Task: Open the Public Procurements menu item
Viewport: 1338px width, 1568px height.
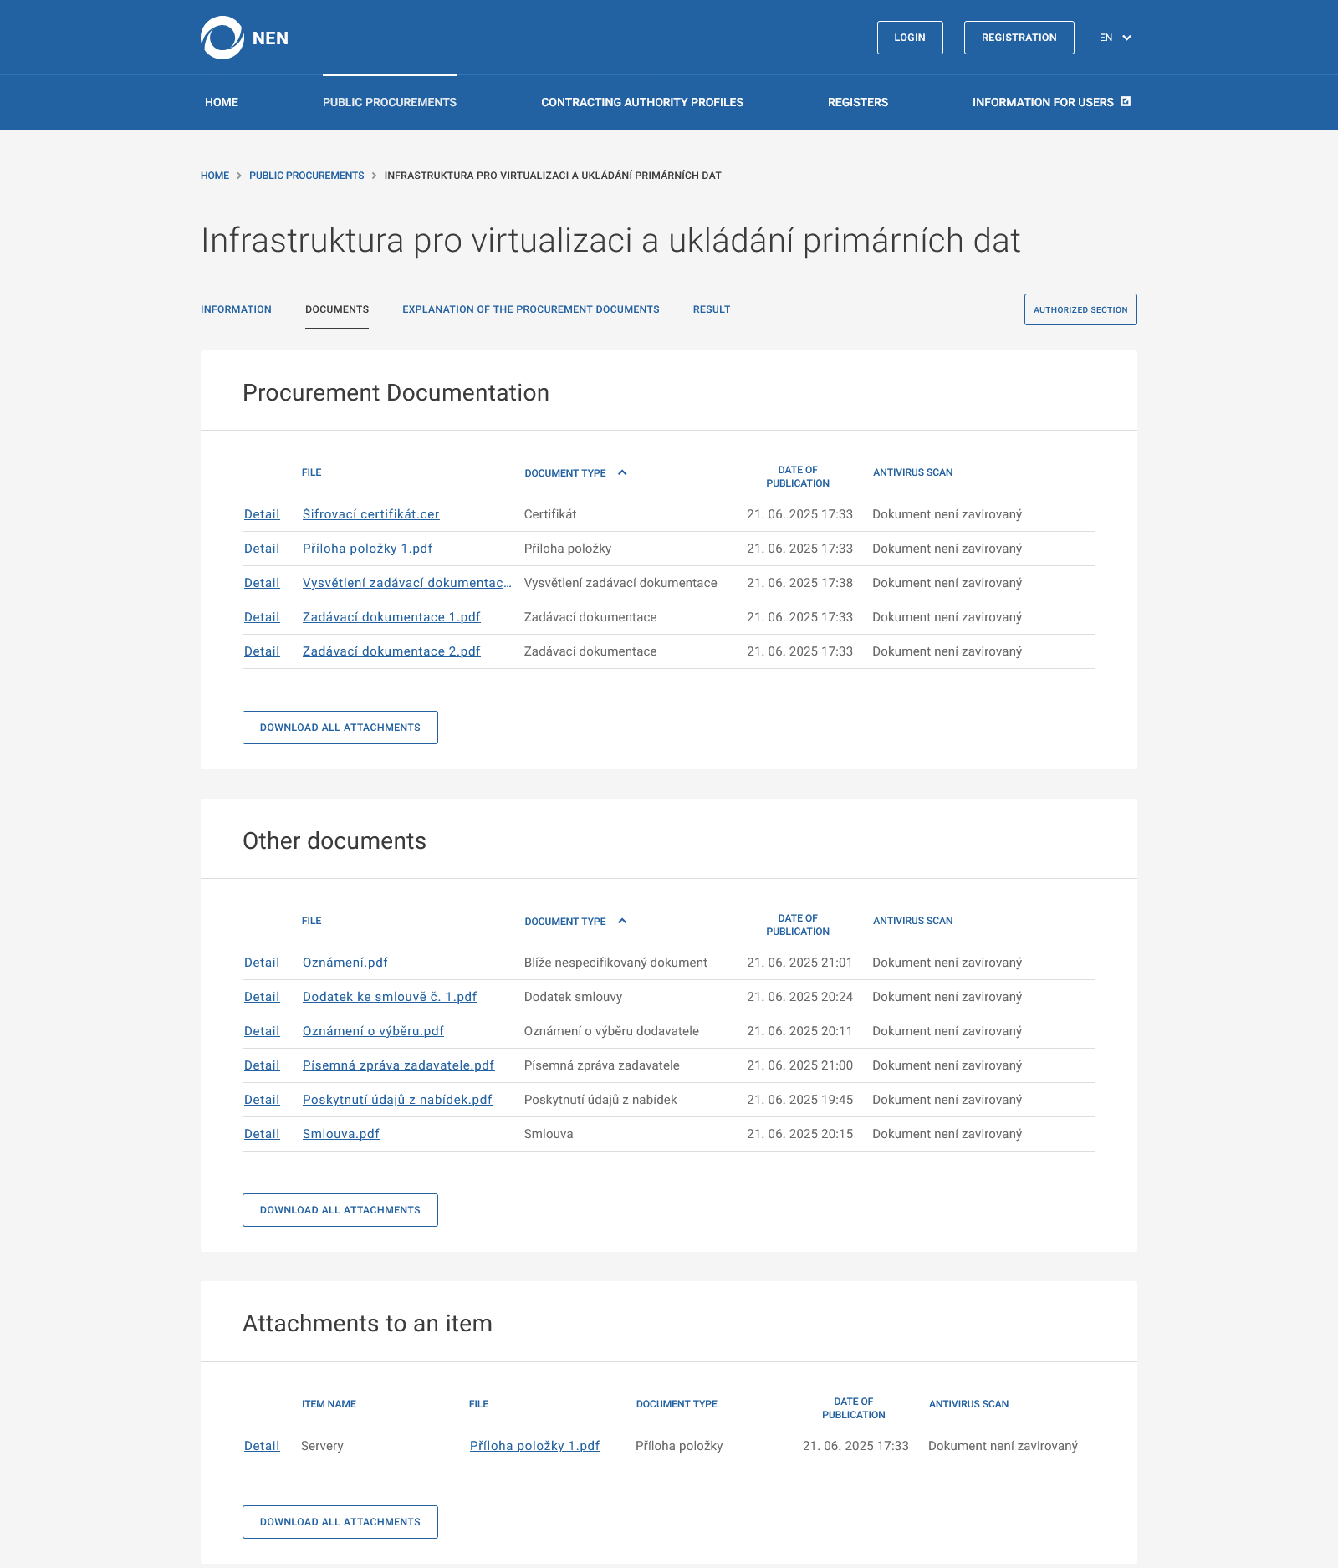Action: coord(390,102)
